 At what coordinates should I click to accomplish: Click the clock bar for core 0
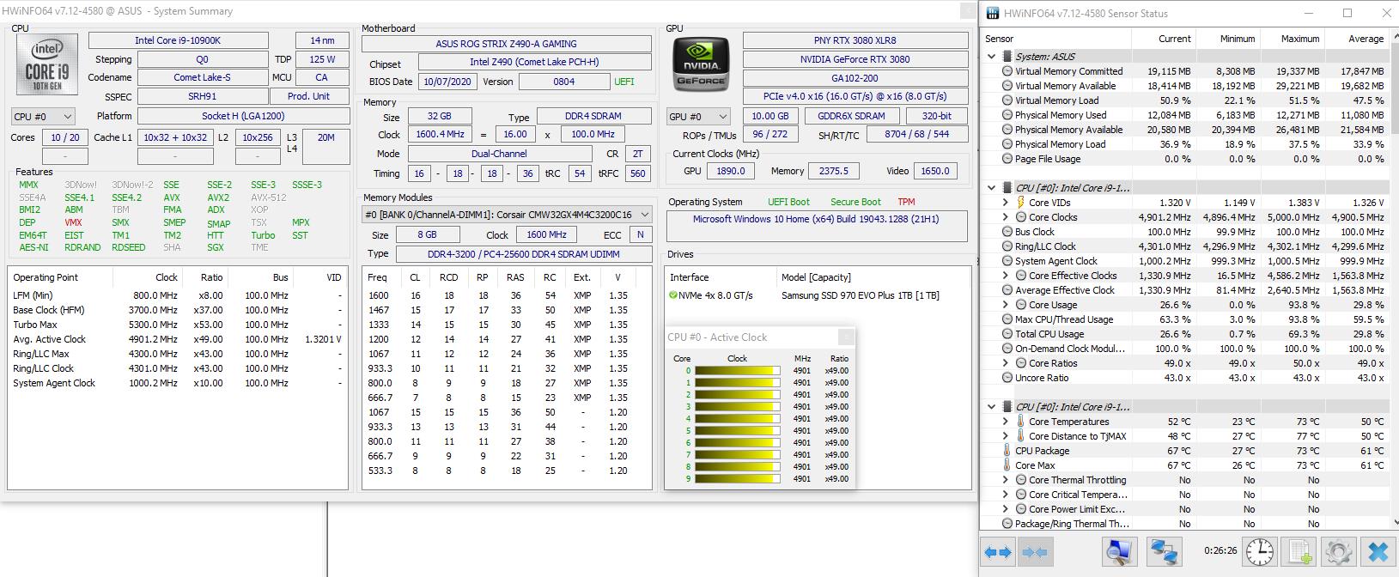(738, 371)
